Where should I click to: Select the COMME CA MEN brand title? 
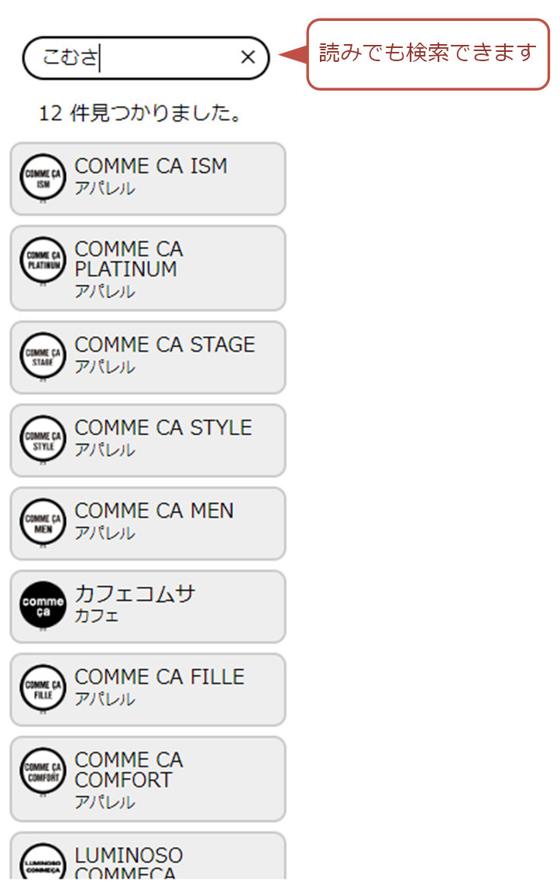(154, 511)
